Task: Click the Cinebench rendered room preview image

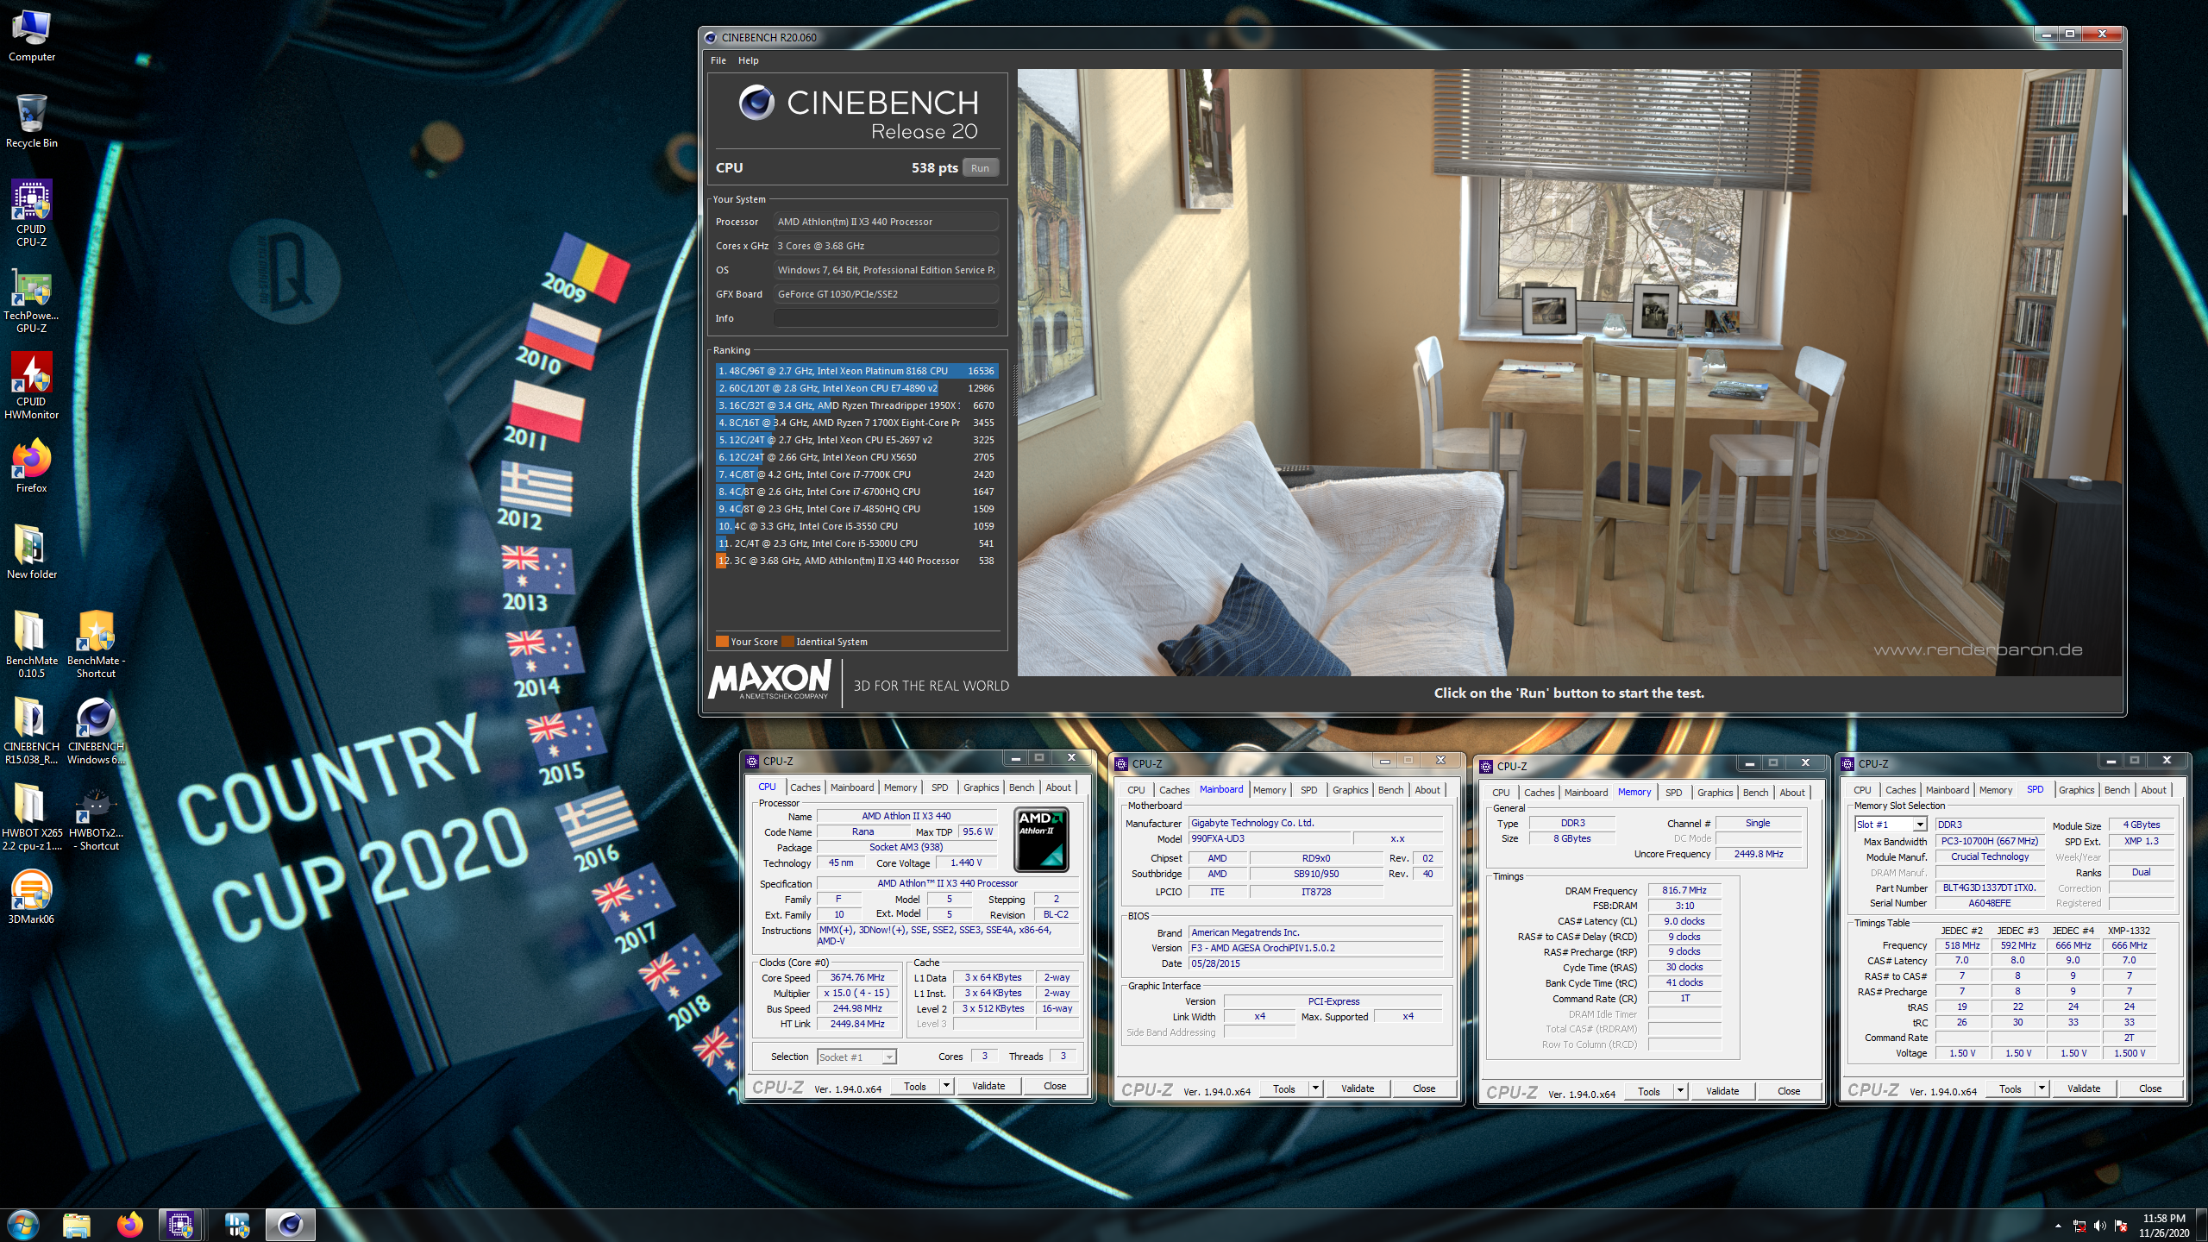Action: click(1569, 372)
